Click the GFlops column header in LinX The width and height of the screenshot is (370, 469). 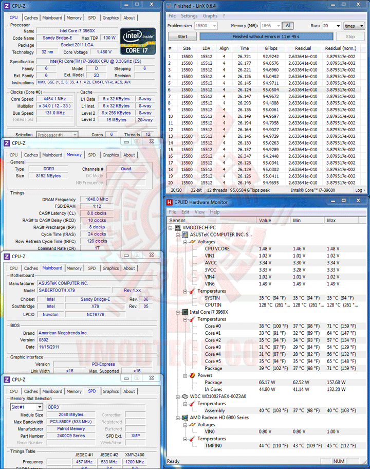[x=271, y=48]
